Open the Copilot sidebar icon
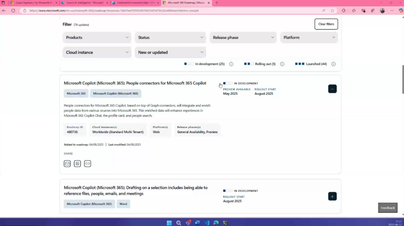The width and height of the screenshot is (404, 226). tap(401, 11)
